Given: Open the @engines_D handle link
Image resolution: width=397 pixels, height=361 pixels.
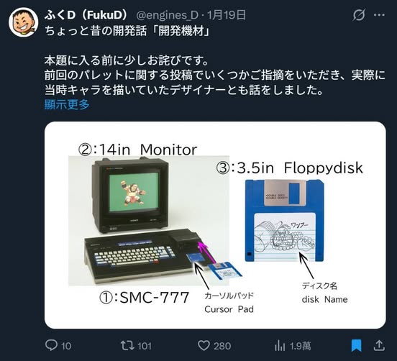Looking at the screenshot, I should tap(167, 15).
